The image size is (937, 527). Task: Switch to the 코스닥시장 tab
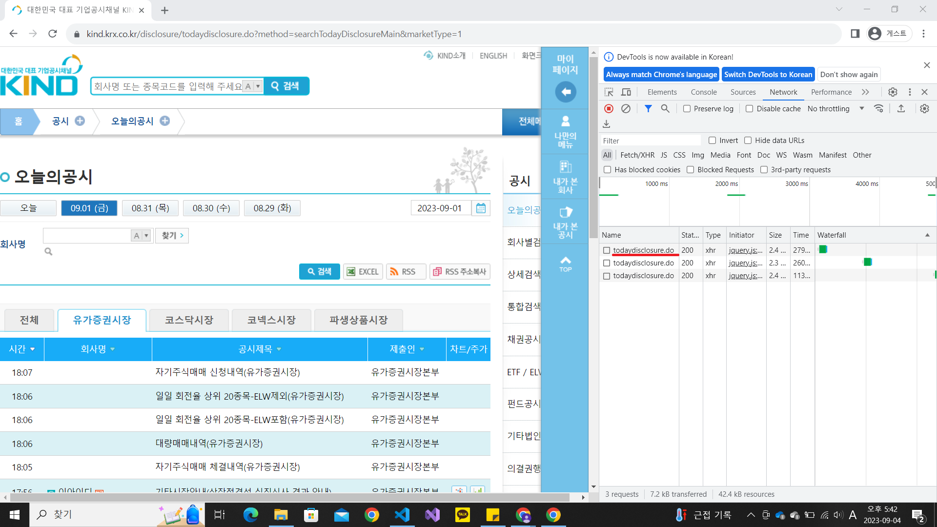189,320
